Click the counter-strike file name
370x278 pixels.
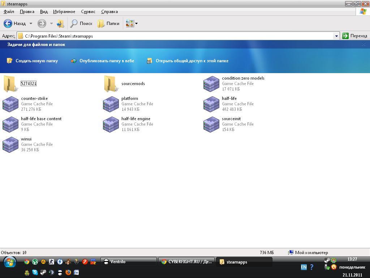click(34, 98)
